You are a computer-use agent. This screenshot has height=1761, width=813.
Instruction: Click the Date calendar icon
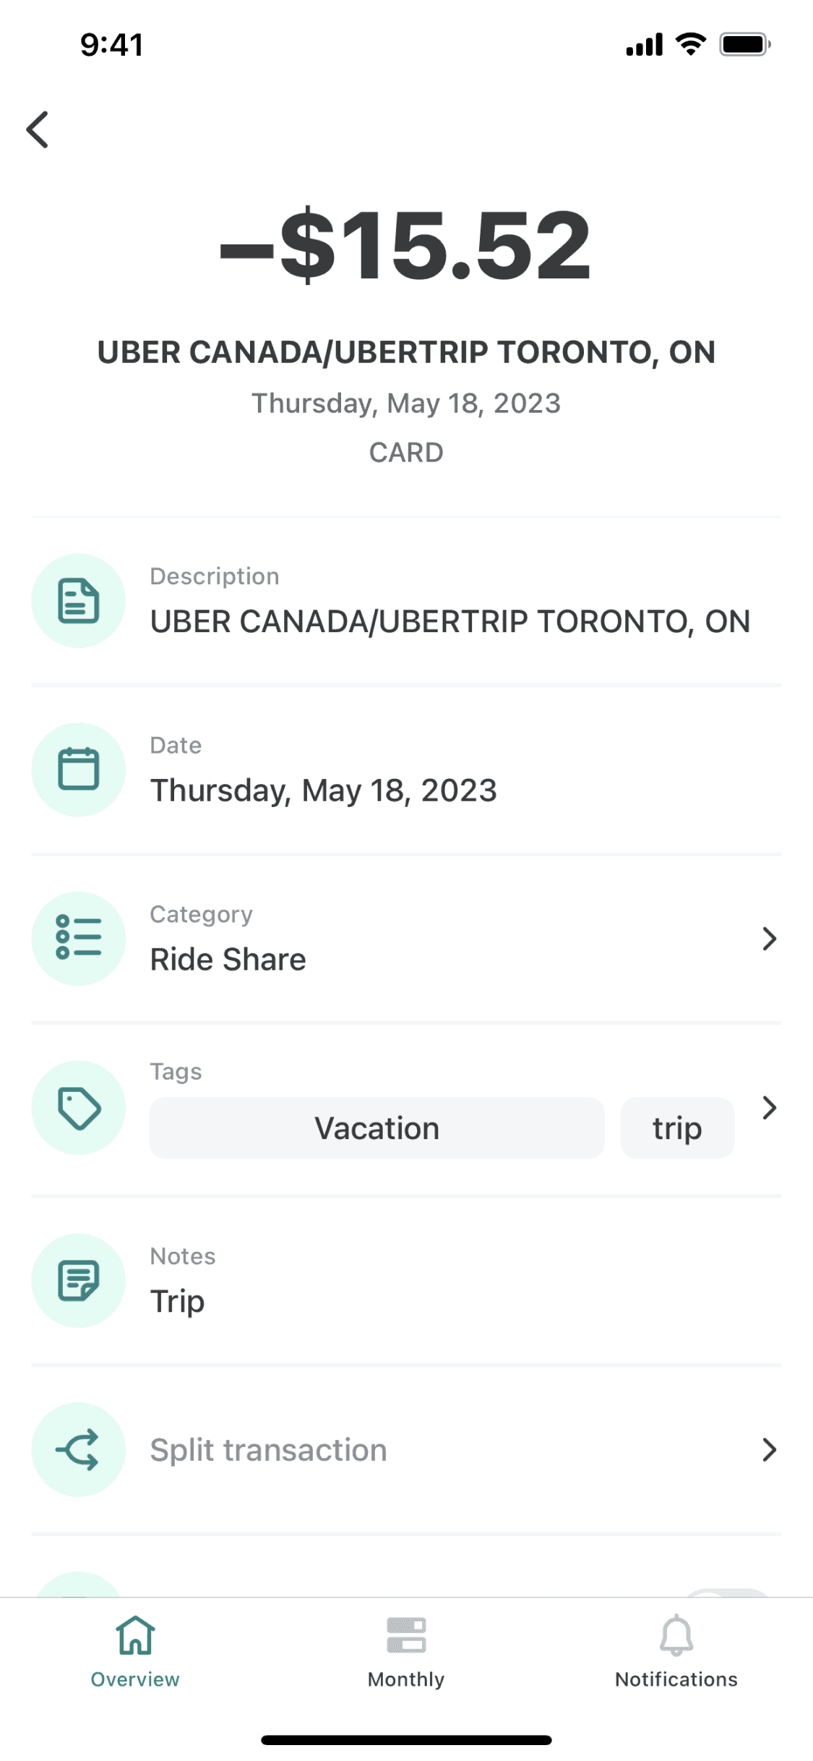pos(78,769)
